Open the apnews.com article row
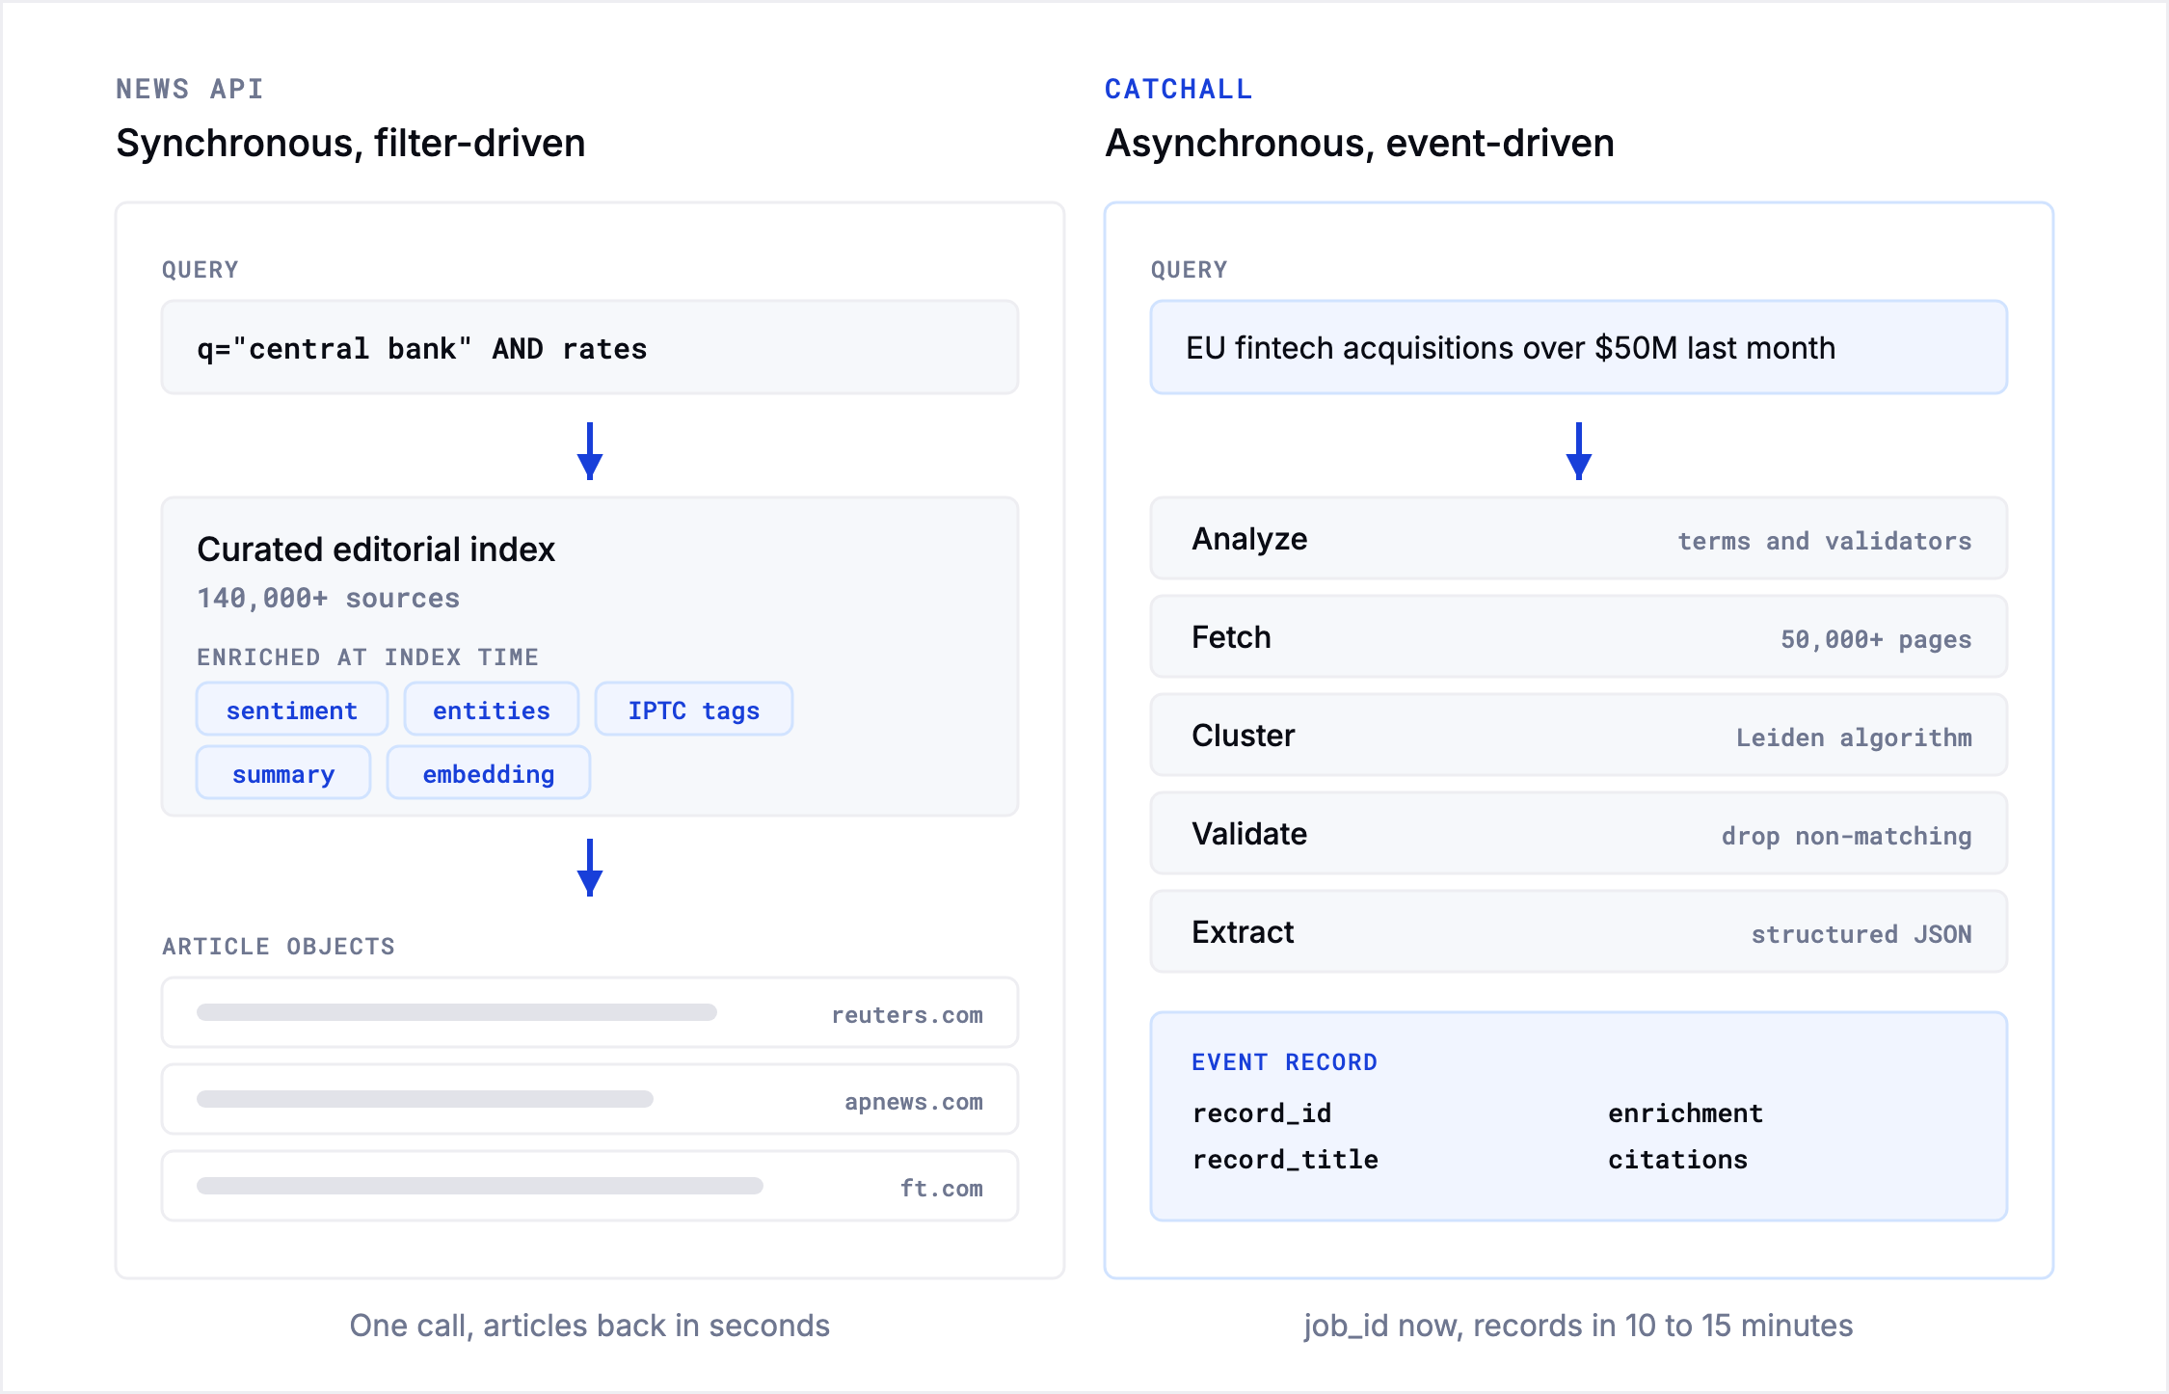 click(x=590, y=1099)
